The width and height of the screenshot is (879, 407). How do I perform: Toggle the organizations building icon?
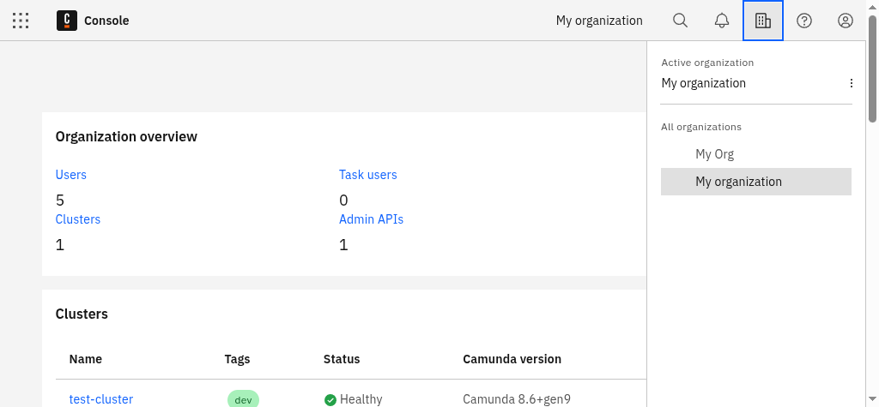coord(763,21)
